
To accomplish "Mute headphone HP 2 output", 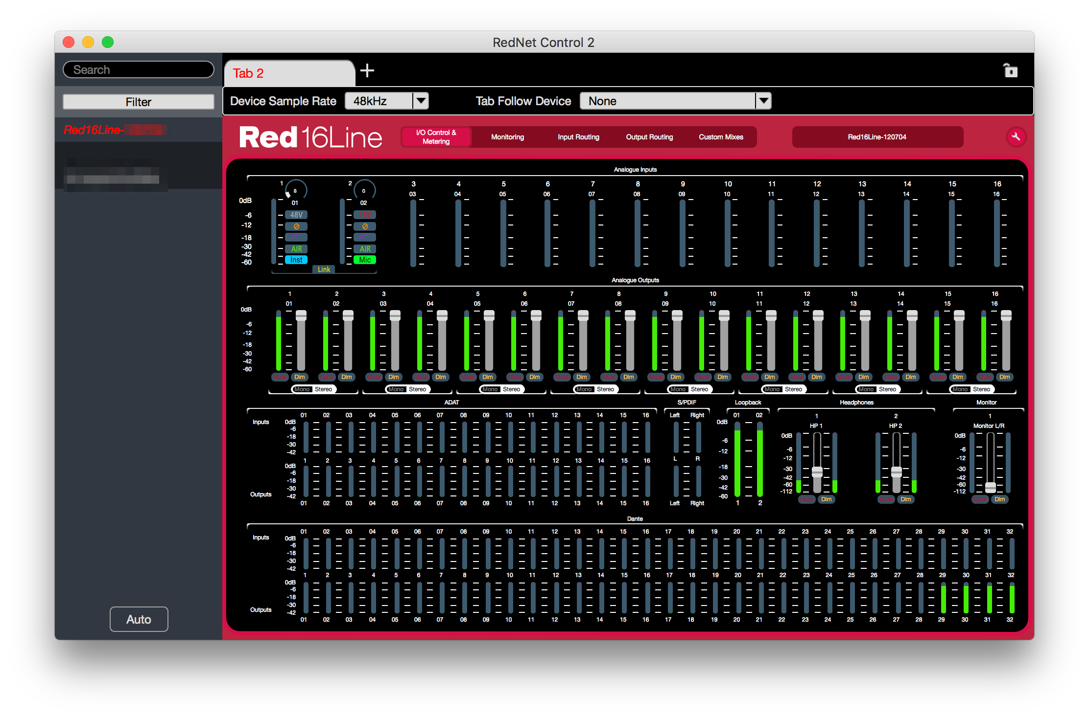I will coord(886,499).
